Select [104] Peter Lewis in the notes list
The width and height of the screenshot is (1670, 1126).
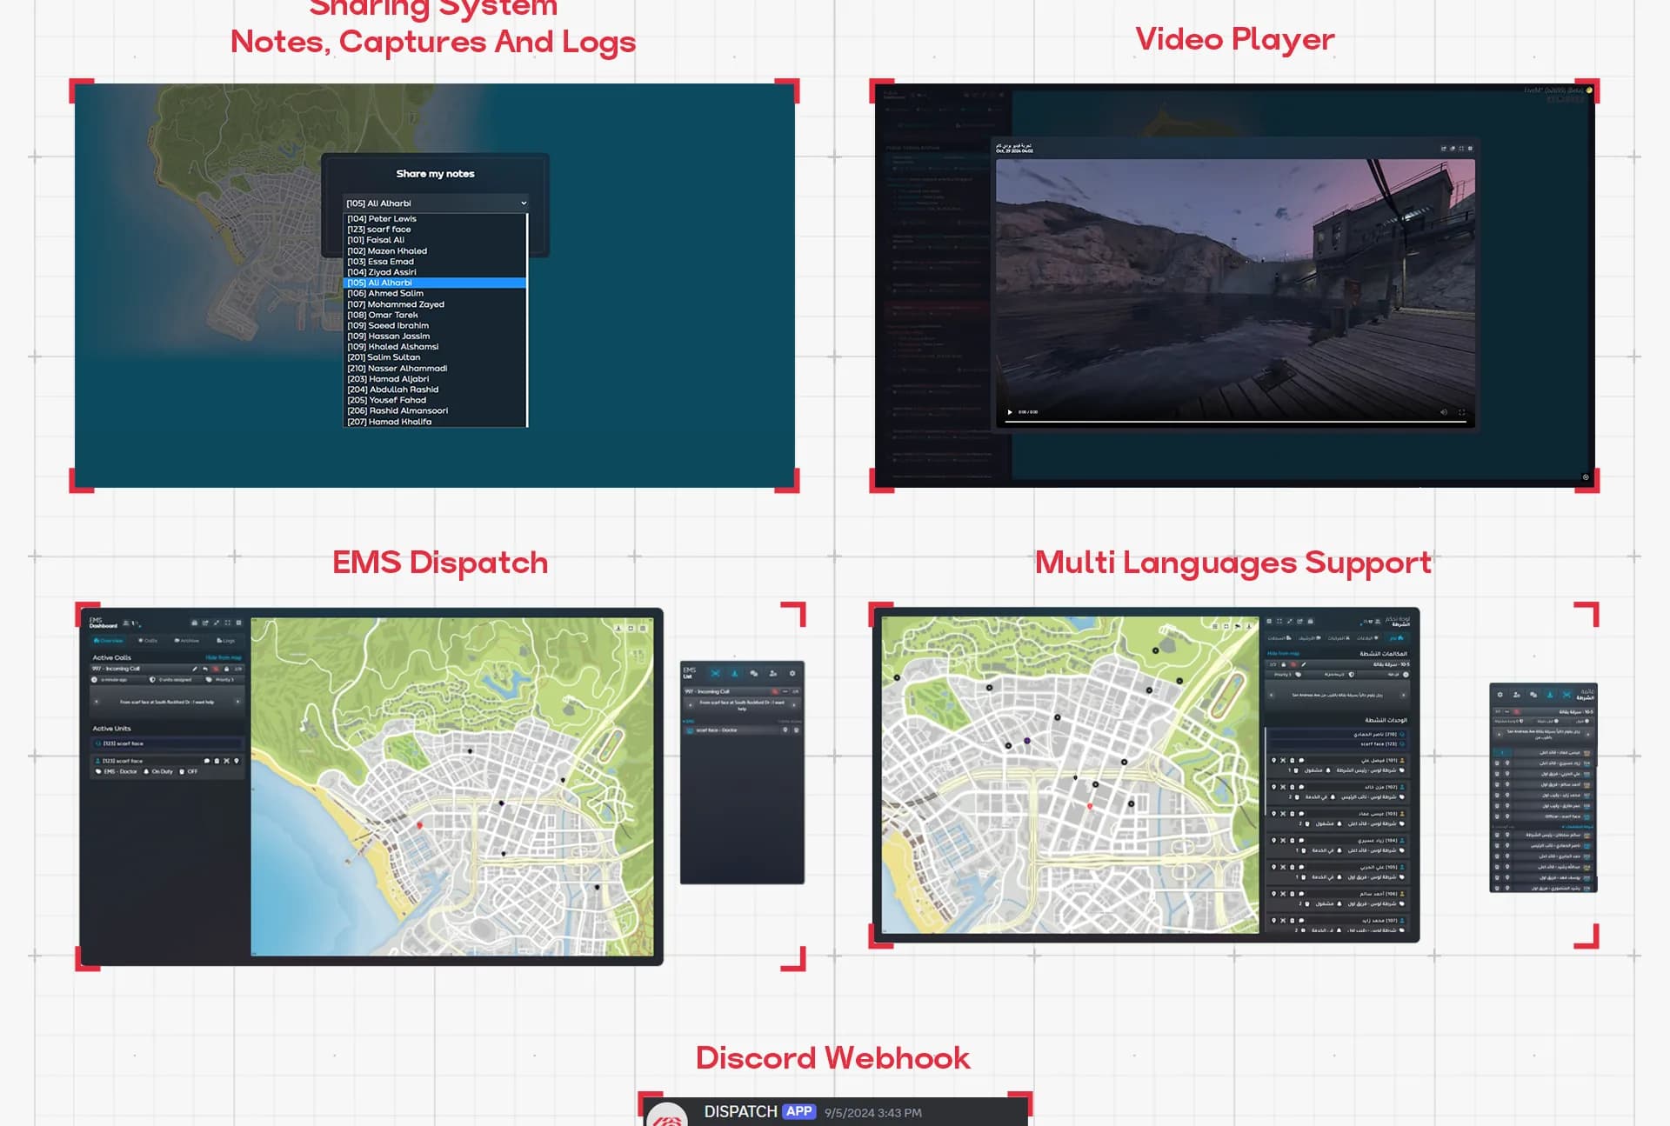(380, 218)
